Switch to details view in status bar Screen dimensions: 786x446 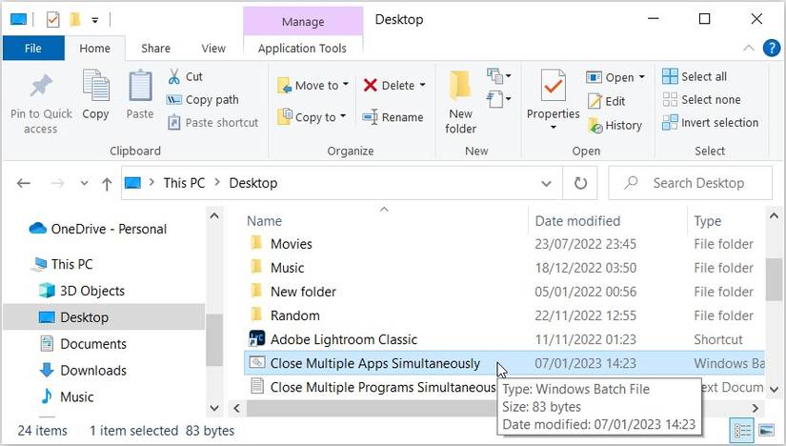pyautogui.click(x=741, y=431)
